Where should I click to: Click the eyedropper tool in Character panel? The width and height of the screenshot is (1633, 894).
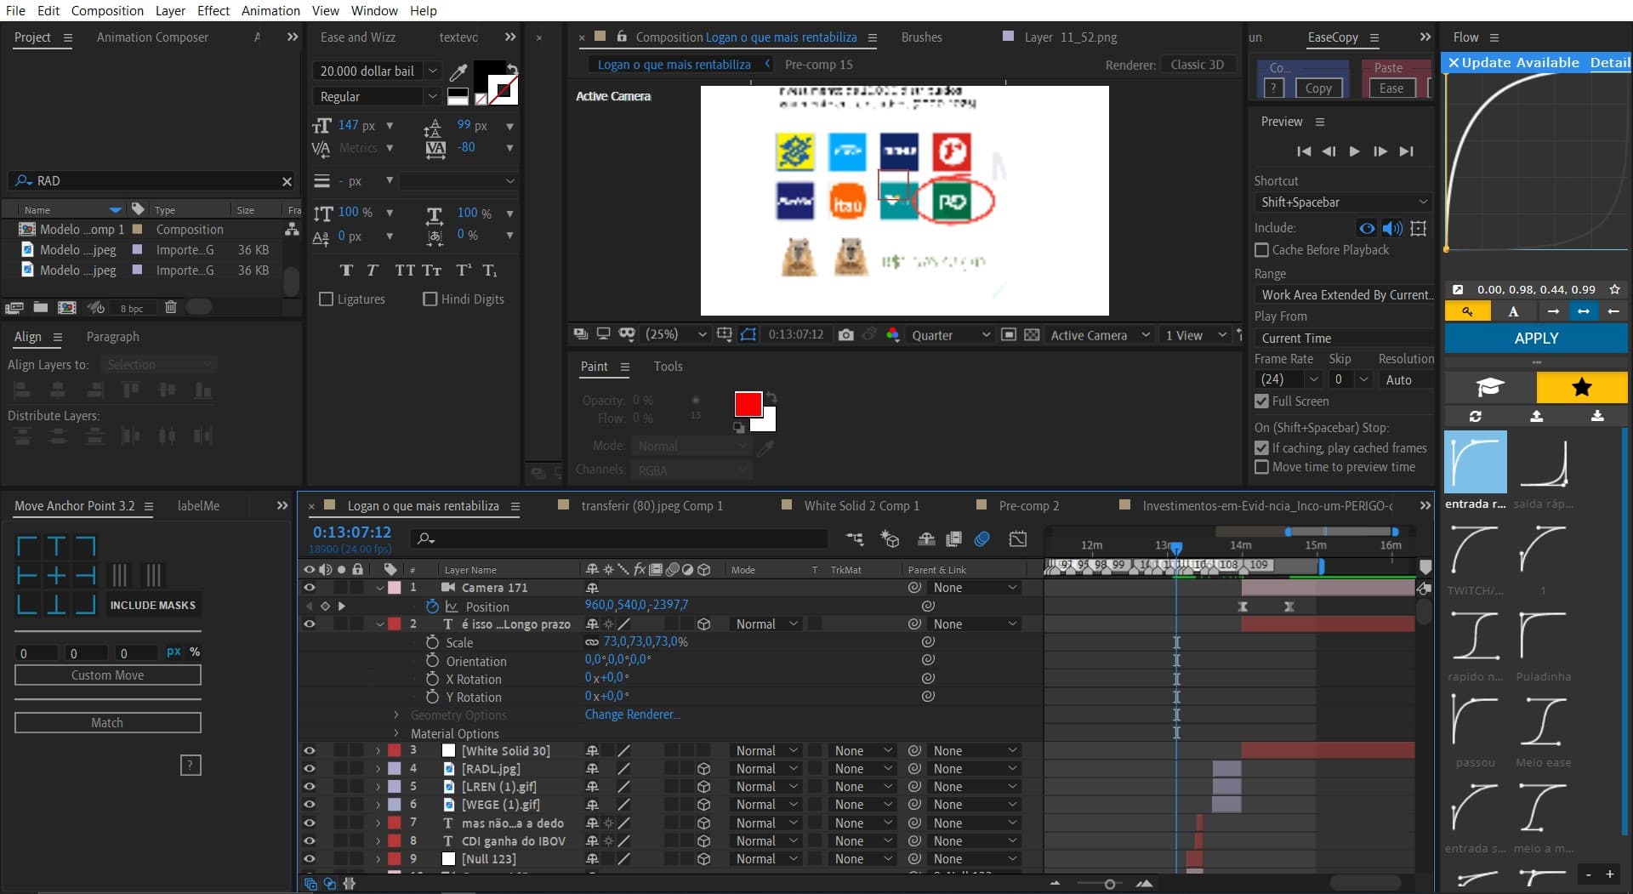click(x=458, y=71)
